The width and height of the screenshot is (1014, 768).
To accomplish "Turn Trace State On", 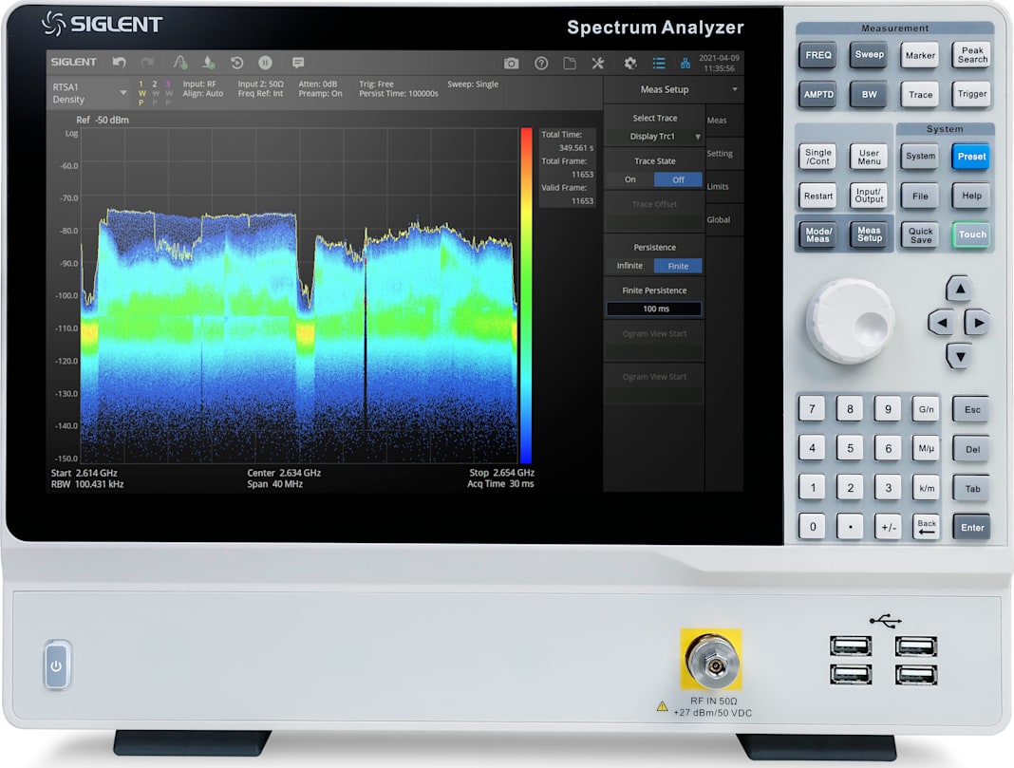I will click(x=630, y=179).
